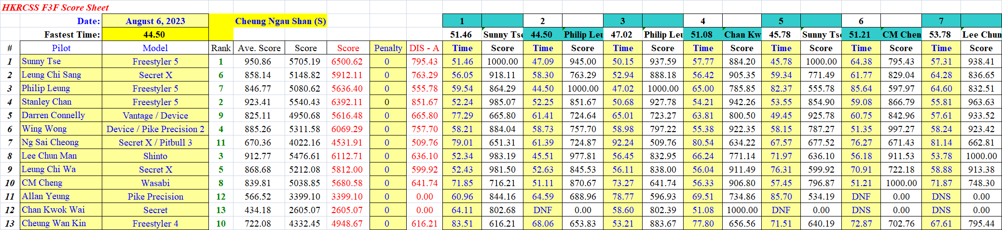The height and width of the screenshot is (230, 1002).
Task: Select the DNF cell in Allan Yeung's row
Action: (x=861, y=196)
